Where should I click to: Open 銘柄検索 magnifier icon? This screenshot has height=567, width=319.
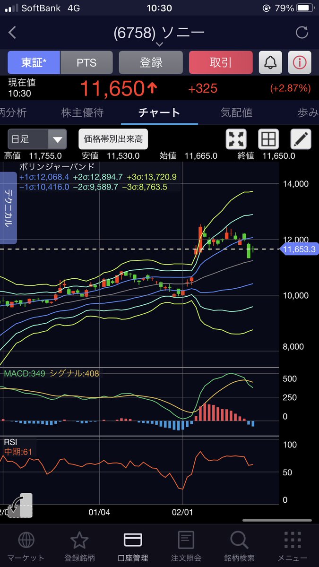(x=240, y=540)
